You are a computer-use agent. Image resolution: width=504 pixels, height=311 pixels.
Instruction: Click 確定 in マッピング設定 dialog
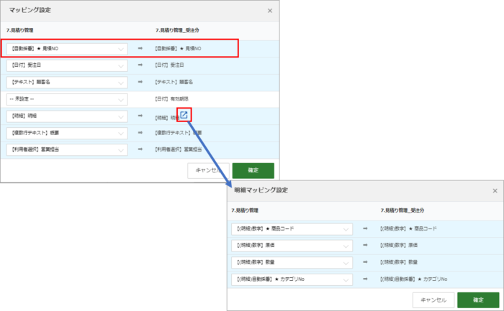(x=253, y=170)
